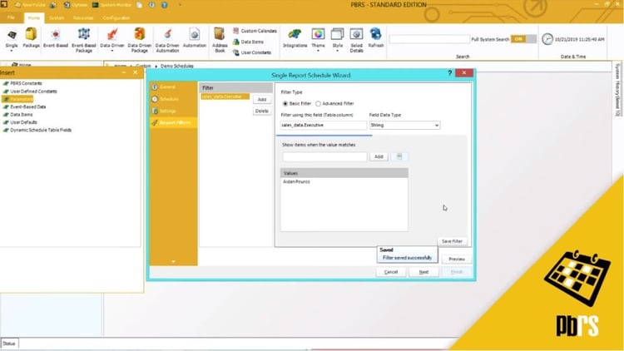Select the Basic Filter radio button
The height and width of the screenshot is (351, 624).
(285, 103)
